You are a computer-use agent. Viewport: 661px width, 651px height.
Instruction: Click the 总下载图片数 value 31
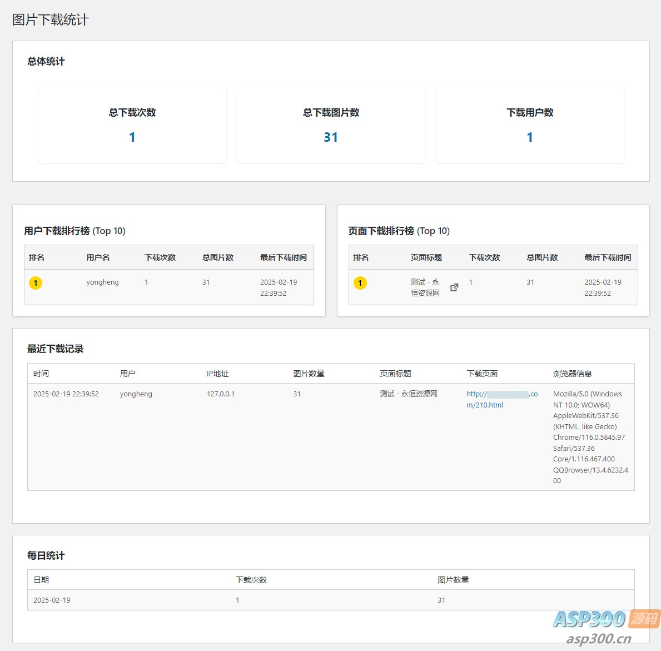tap(331, 137)
